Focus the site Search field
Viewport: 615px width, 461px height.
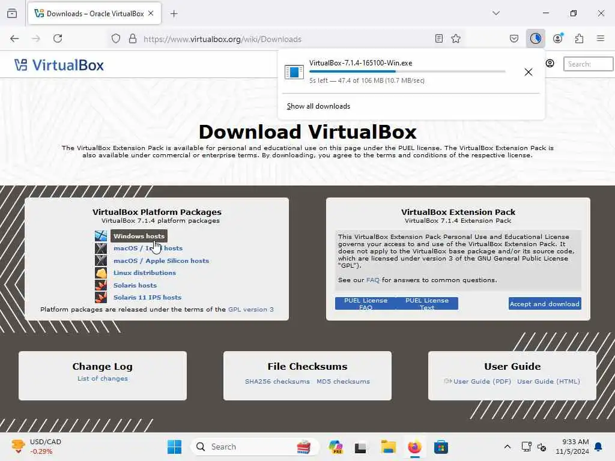click(587, 64)
